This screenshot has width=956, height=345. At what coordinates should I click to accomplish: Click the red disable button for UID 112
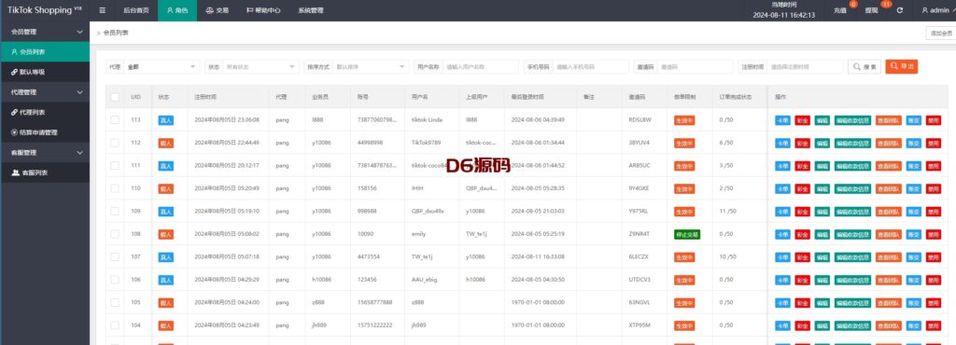[x=933, y=143]
